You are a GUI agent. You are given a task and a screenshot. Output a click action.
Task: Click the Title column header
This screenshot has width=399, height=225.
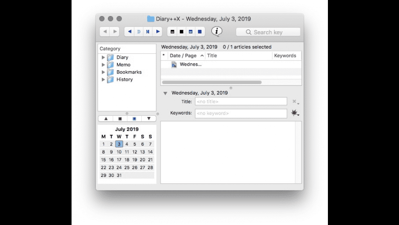pyautogui.click(x=238, y=56)
